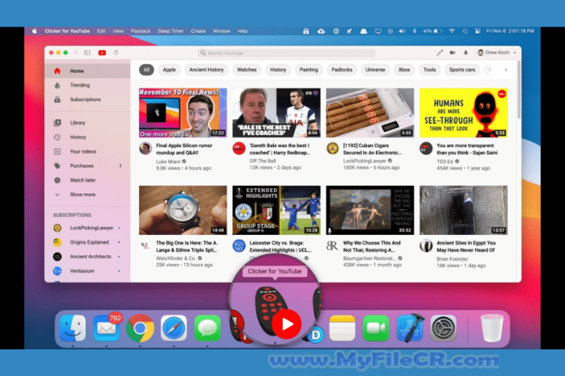
Task: Show more filter chips with right chevron
Action: (506, 70)
